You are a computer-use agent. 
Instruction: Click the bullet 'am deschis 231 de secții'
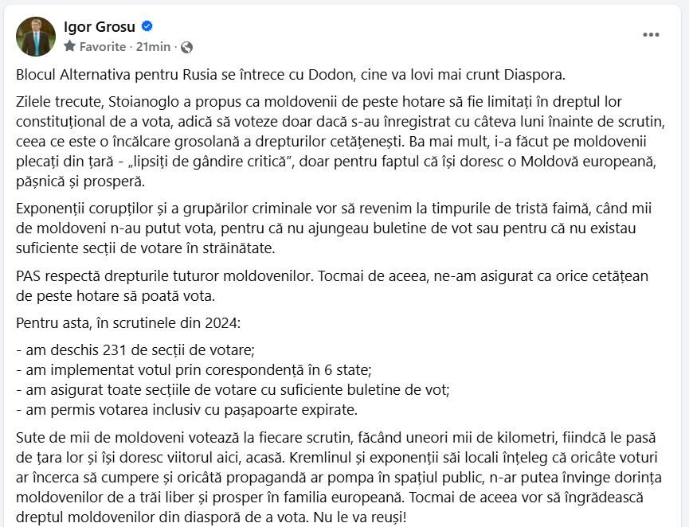(x=135, y=350)
